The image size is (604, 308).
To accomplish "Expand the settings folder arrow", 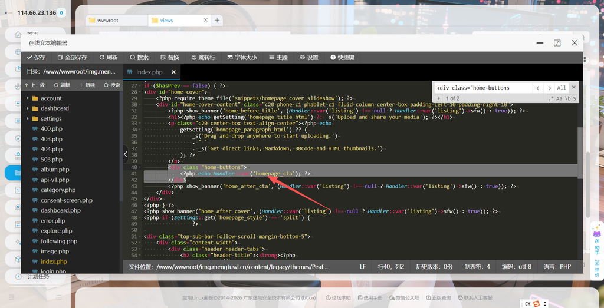I will click(28, 119).
